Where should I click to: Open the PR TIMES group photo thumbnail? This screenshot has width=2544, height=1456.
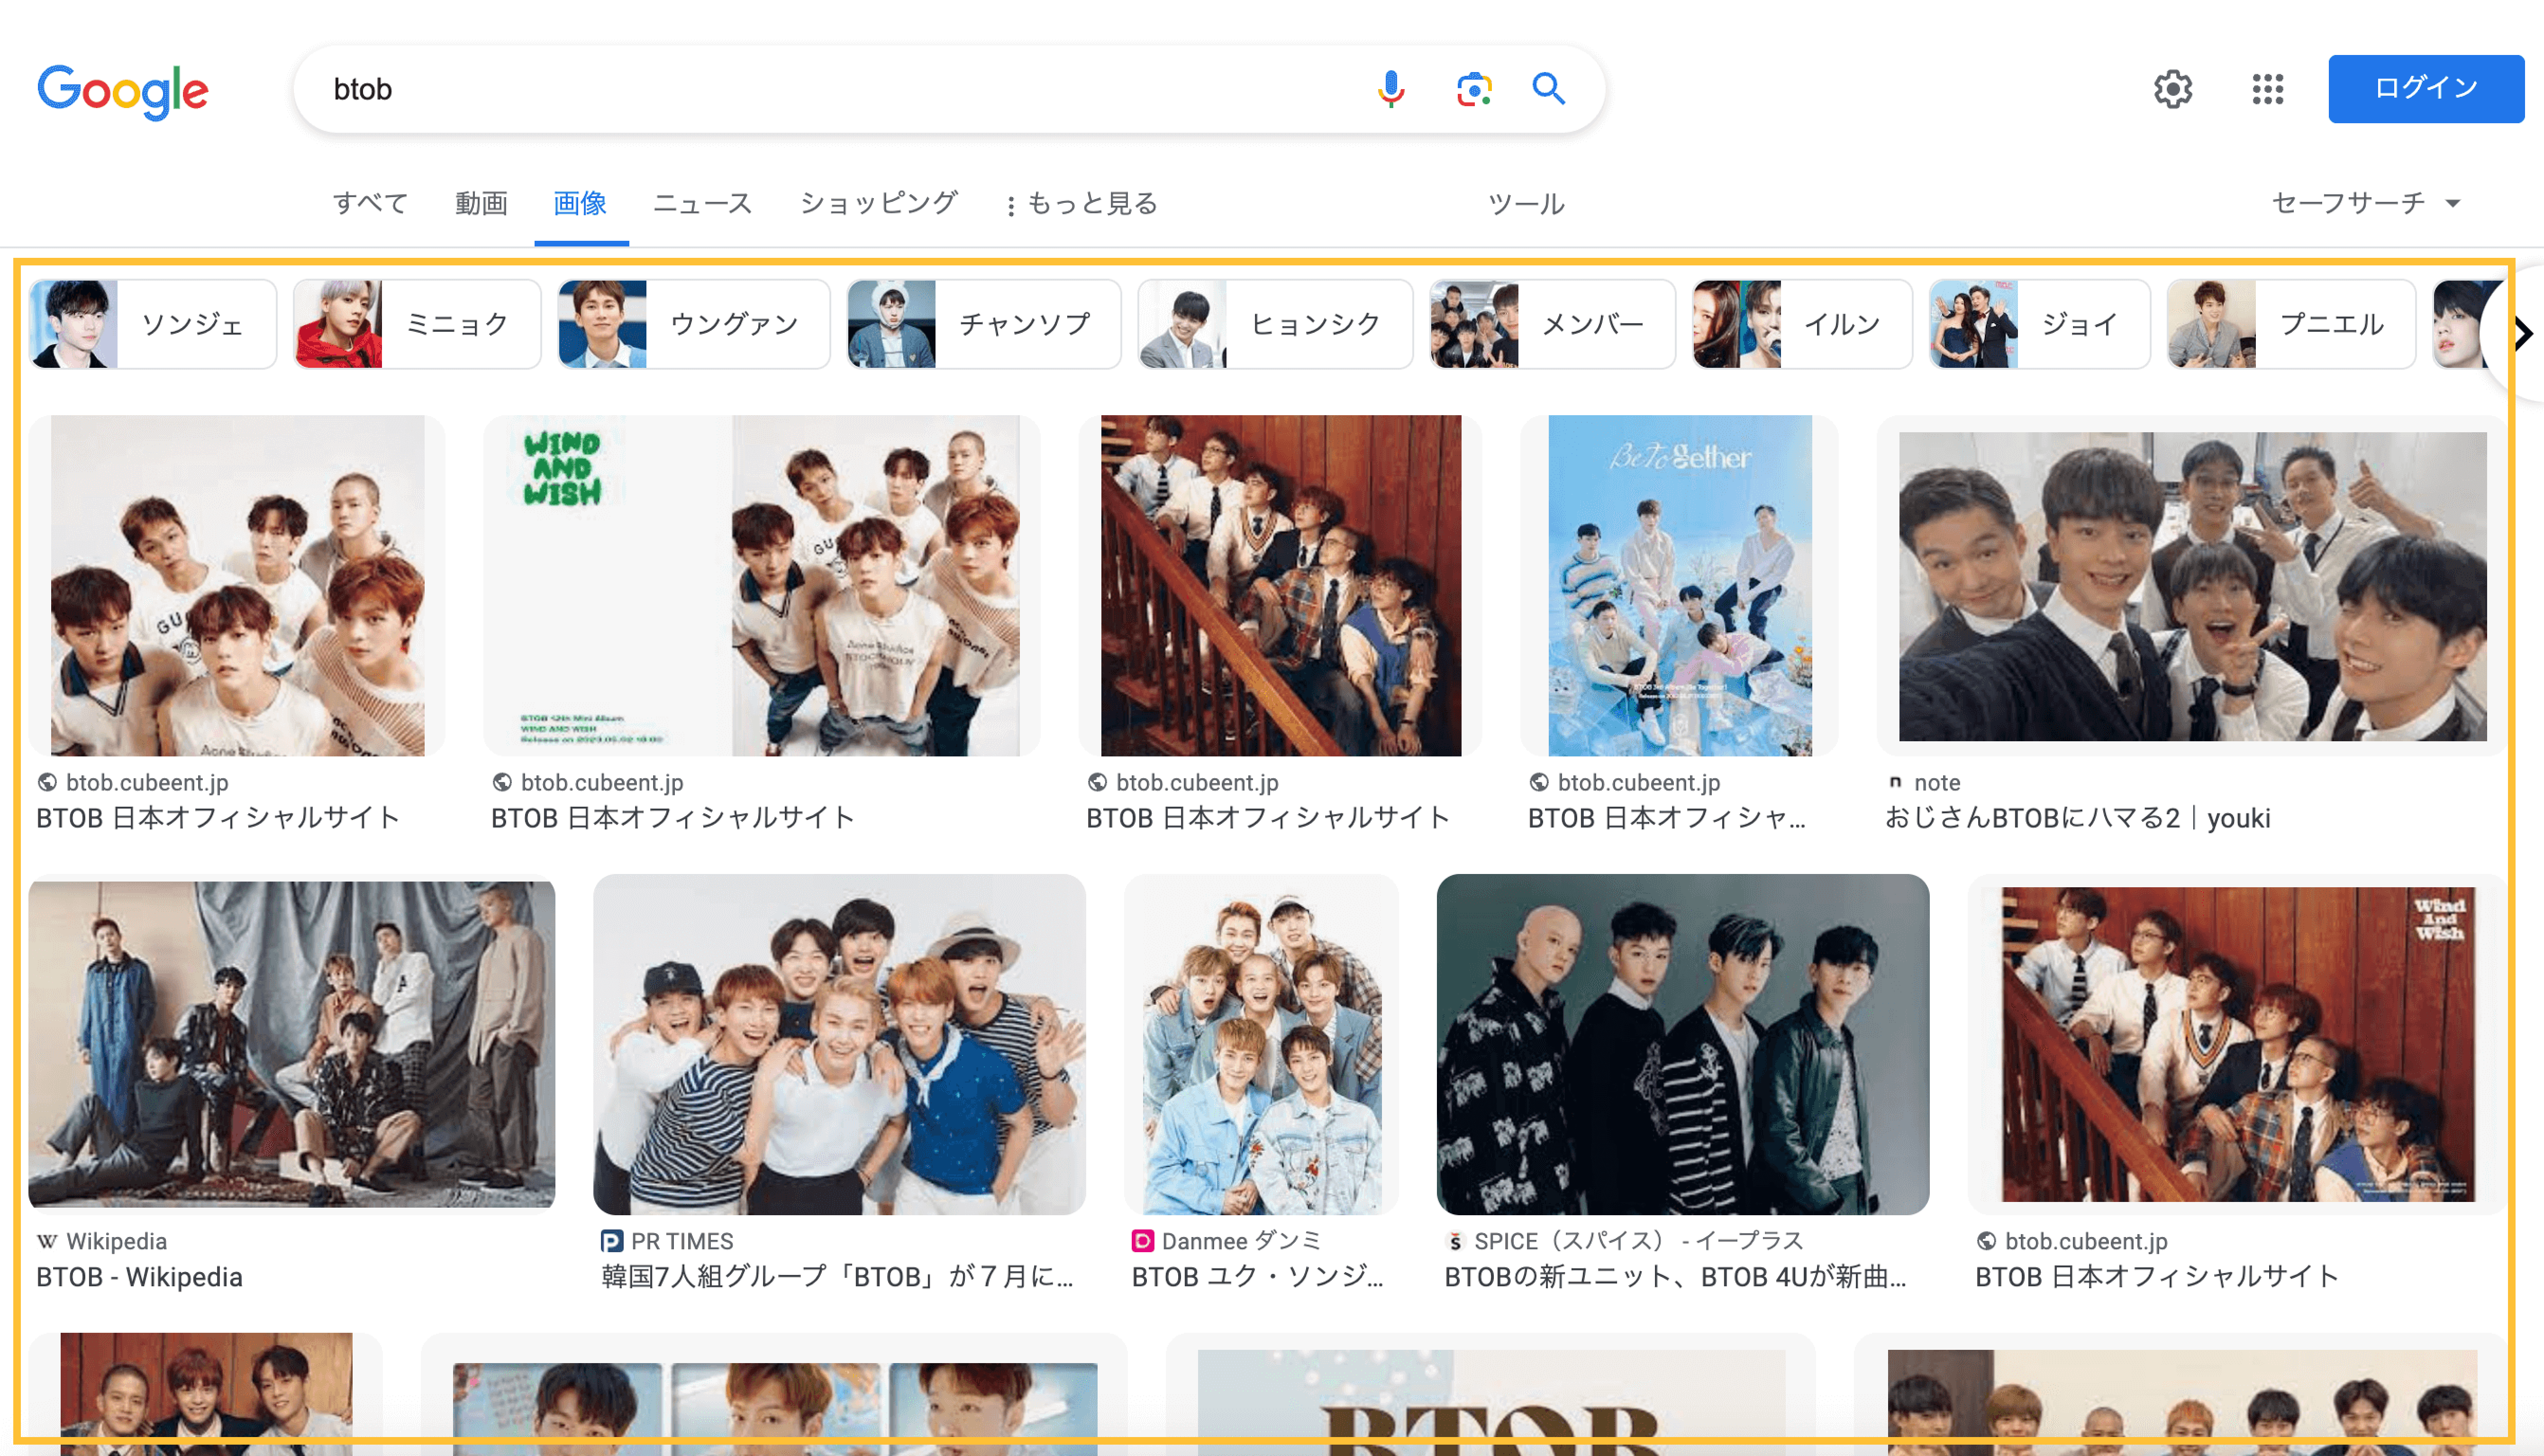pyautogui.click(x=839, y=1044)
